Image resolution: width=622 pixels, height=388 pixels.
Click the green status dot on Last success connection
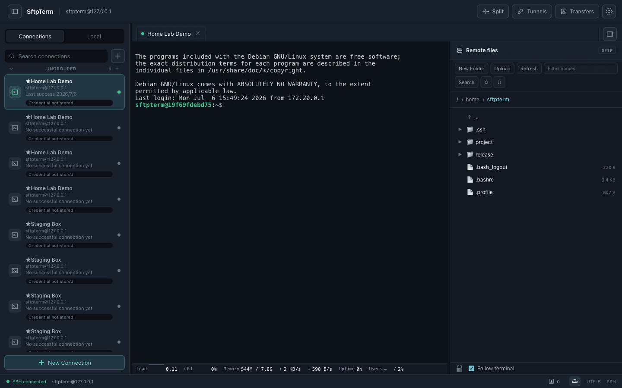119,92
